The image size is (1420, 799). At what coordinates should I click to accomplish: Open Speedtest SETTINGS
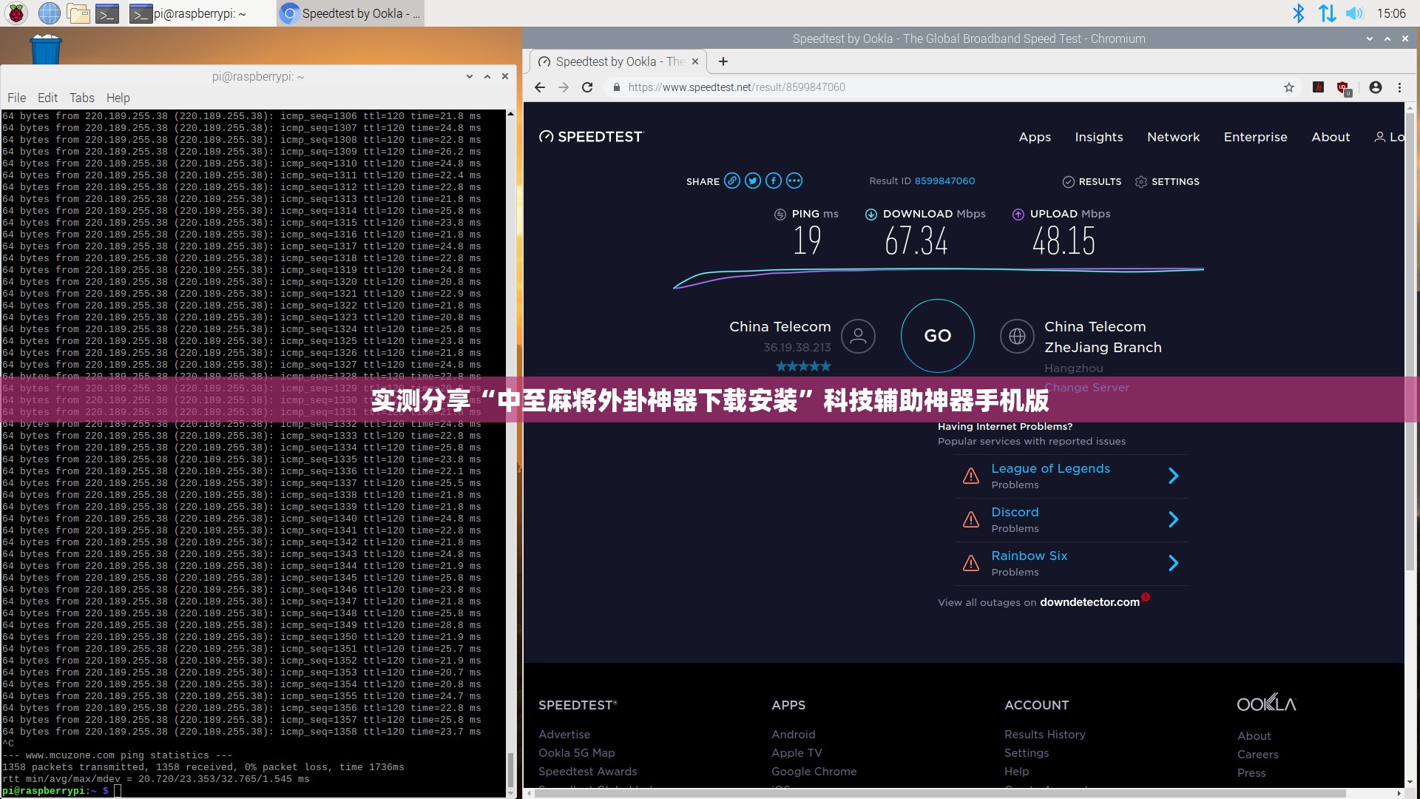click(1167, 182)
